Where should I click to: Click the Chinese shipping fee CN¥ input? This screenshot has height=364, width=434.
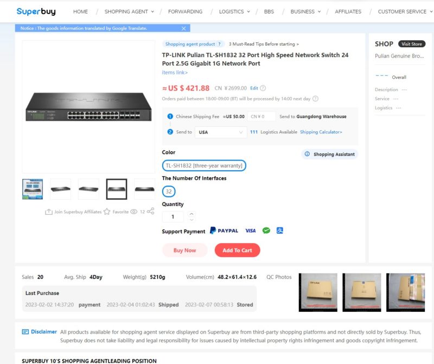tap(261, 117)
